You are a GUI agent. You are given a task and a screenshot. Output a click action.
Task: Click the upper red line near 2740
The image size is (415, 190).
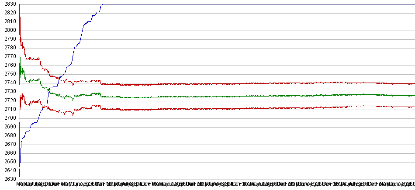coord(218,83)
